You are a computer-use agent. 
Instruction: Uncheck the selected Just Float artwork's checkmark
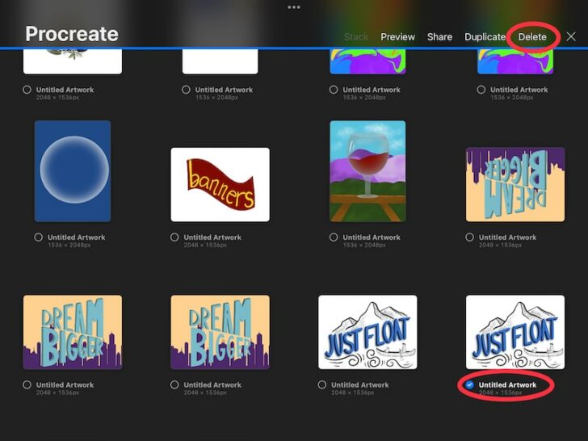click(469, 384)
